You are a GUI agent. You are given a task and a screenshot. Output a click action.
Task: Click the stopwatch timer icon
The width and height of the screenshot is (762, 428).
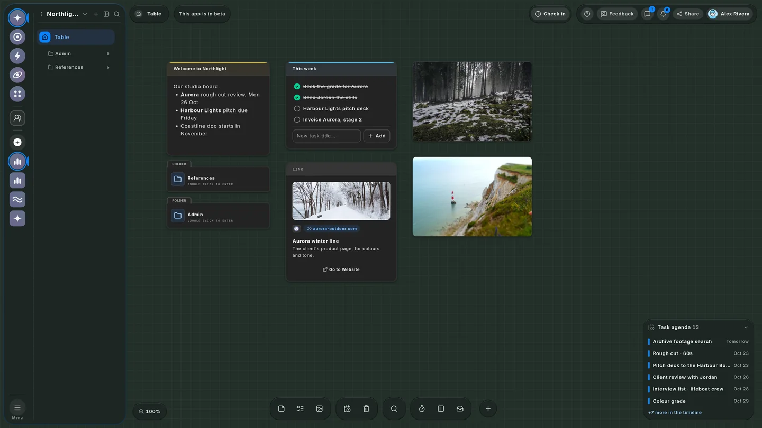[x=422, y=408]
